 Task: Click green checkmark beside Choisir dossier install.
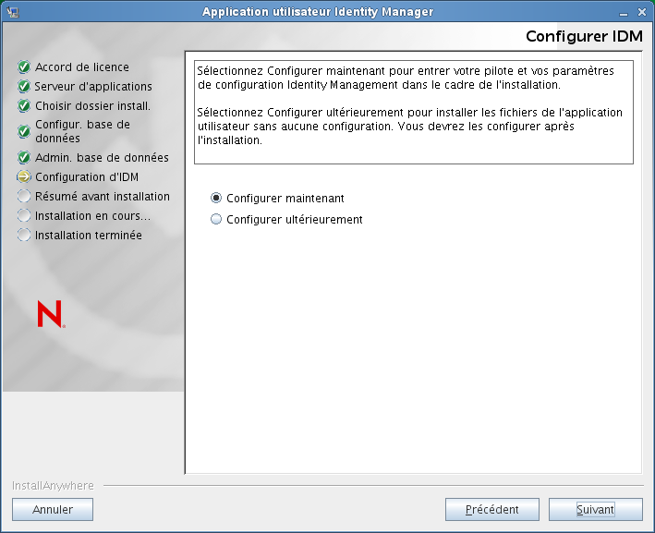[24, 105]
